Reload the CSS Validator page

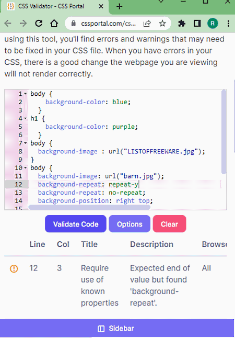tap(39, 23)
